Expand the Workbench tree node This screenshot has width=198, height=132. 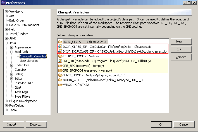6,11
